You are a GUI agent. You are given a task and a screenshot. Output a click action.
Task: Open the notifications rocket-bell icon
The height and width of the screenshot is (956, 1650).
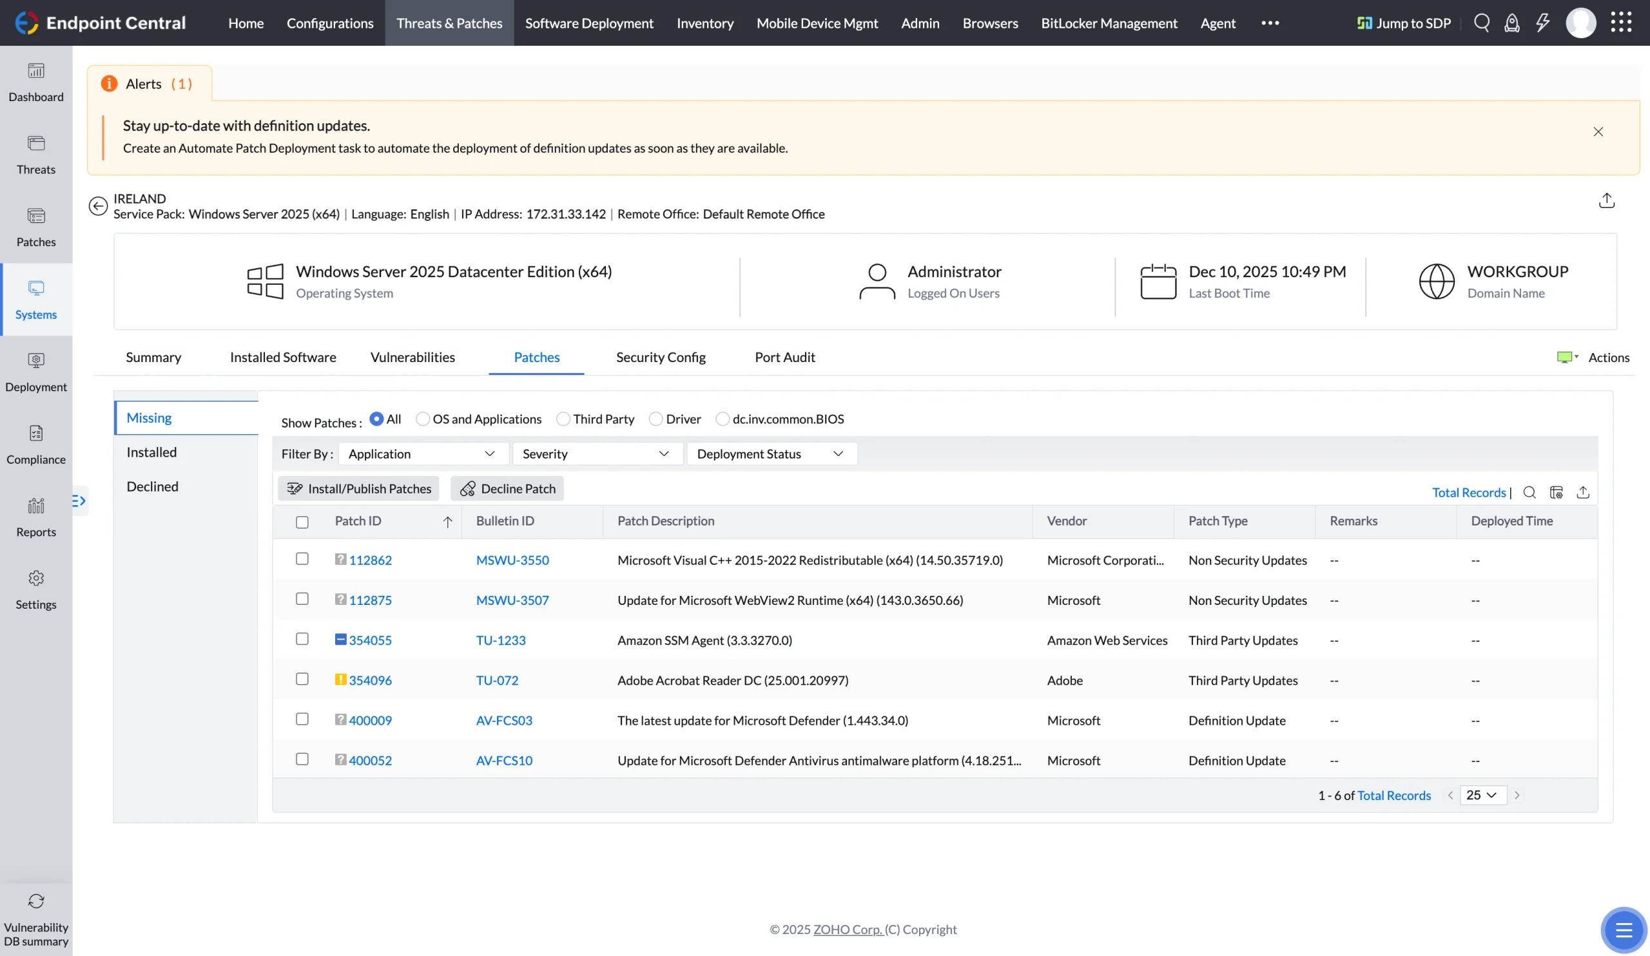[x=1512, y=23]
